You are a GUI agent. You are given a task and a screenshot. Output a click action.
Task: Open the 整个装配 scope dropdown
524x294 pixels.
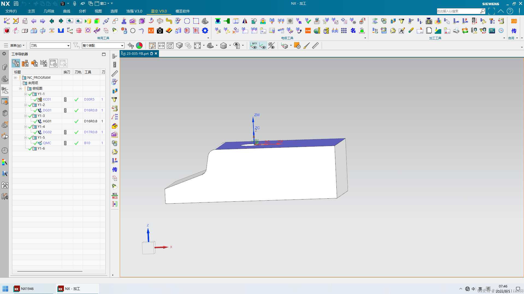103,46
